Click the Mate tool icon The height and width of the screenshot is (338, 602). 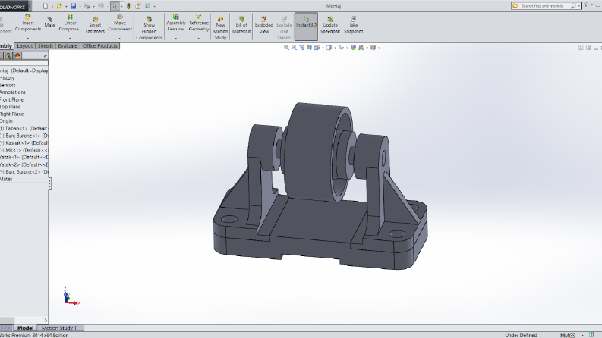point(49,22)
